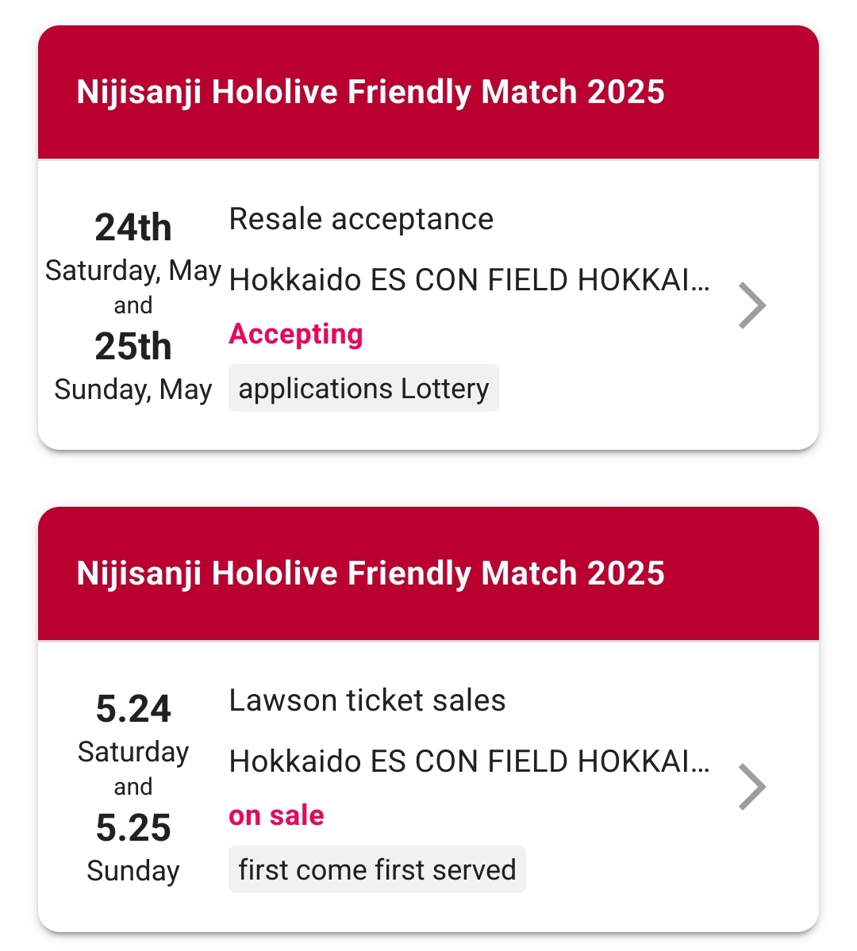Select the "Lawson ticket sales" label
Image resolution: width=857 pixels, height=951 pixels.
click(x=367, y=701)
